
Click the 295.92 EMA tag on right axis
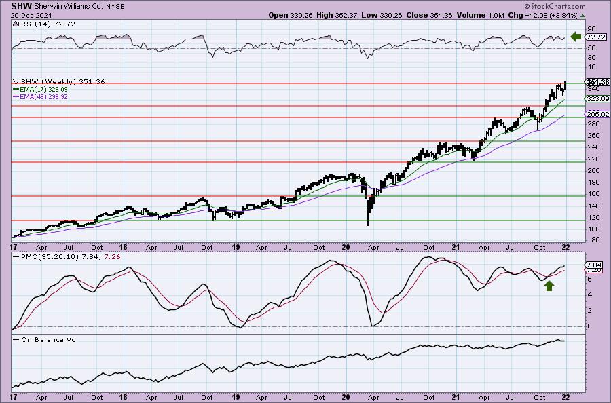pos(597,114)
